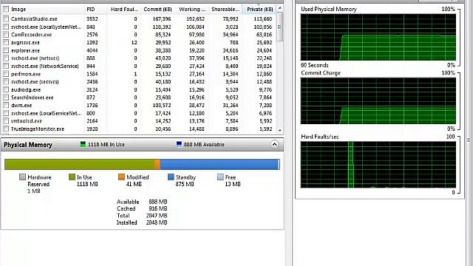
Task: Click the pane splitter grip right of graphs
Action: pyautogui.click(x=469, y=140)
